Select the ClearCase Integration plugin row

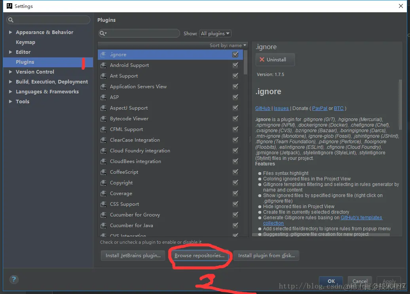point(171,140)
